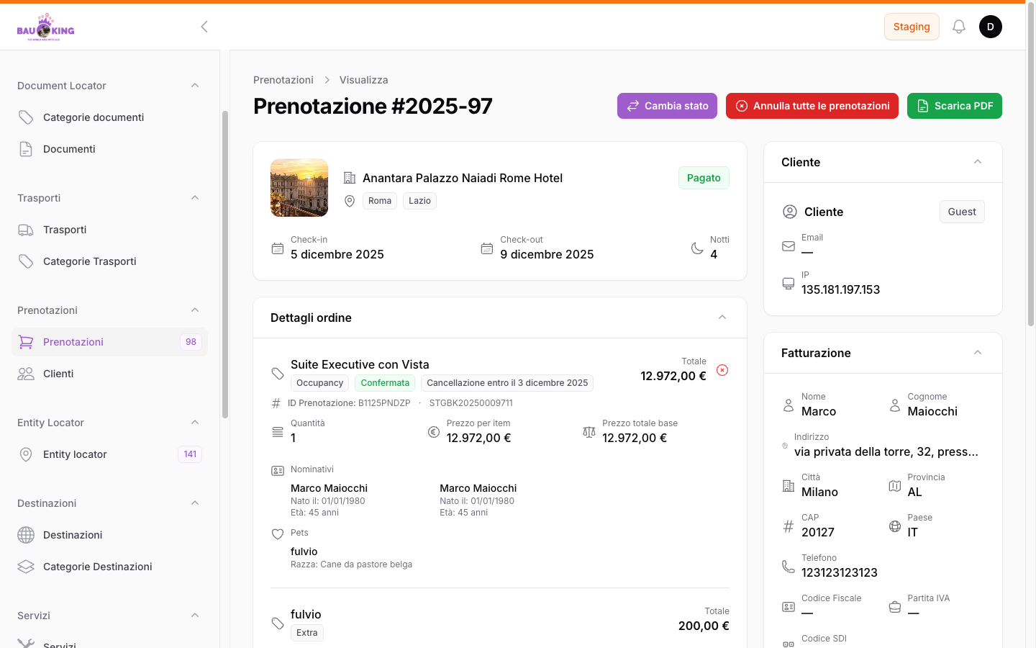Click the Prenotazioni breadcrumb link

click(283, 80)
